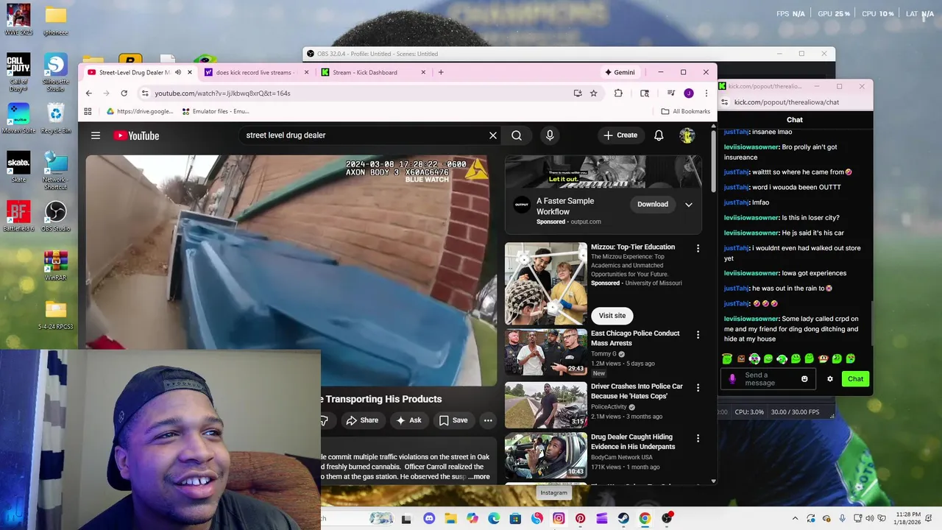
Task: Open options for East Chicago Police video
Action: (x=698, y=334)
